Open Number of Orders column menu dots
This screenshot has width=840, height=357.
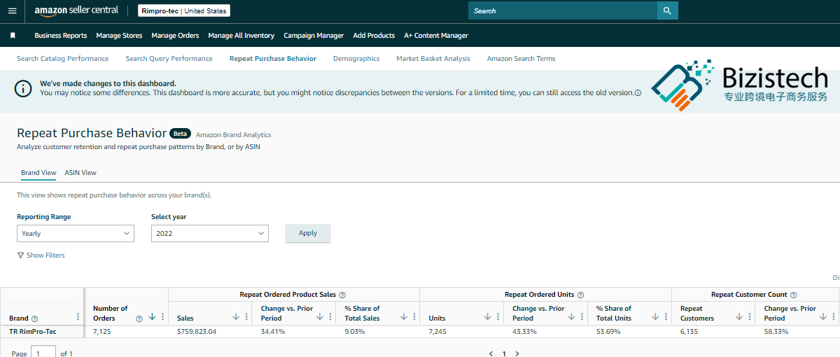(162, 317)
